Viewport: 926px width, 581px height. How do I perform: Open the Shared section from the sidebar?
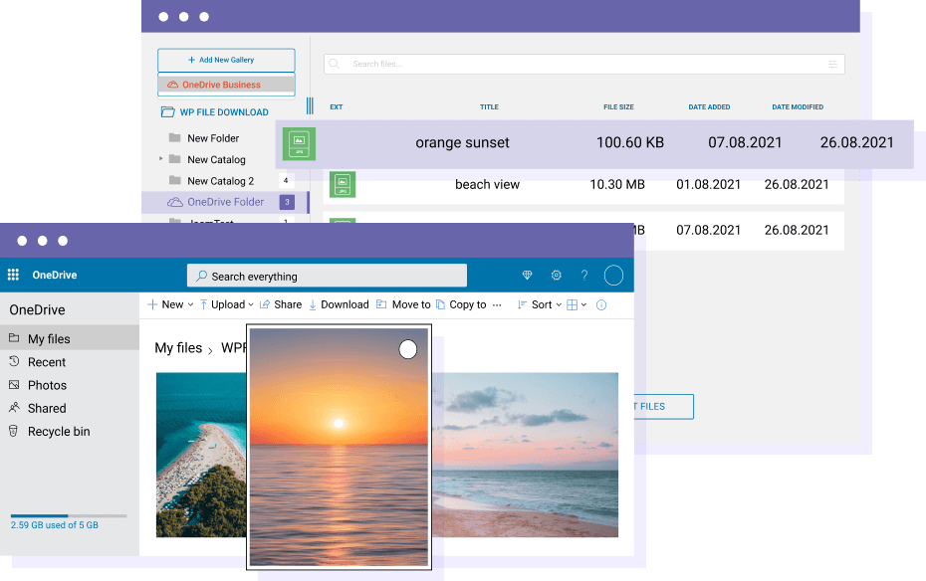[x=45, y=408]
